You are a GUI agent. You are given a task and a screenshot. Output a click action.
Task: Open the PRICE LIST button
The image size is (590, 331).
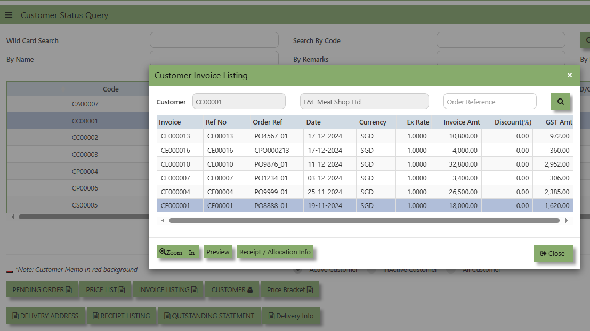click(106, 289)
